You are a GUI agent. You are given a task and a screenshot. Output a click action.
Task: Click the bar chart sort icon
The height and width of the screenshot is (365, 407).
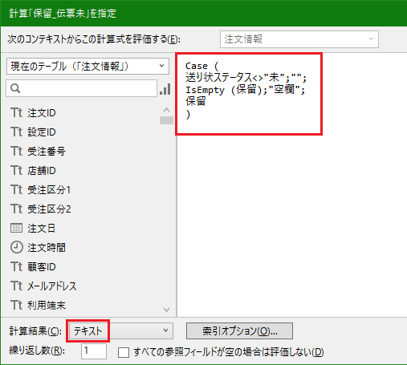[x=165, y=89]
